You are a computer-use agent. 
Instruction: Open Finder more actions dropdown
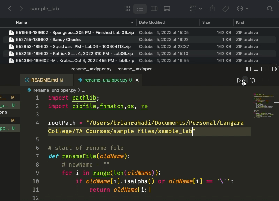pyautogui.click(x=242, y=9)
